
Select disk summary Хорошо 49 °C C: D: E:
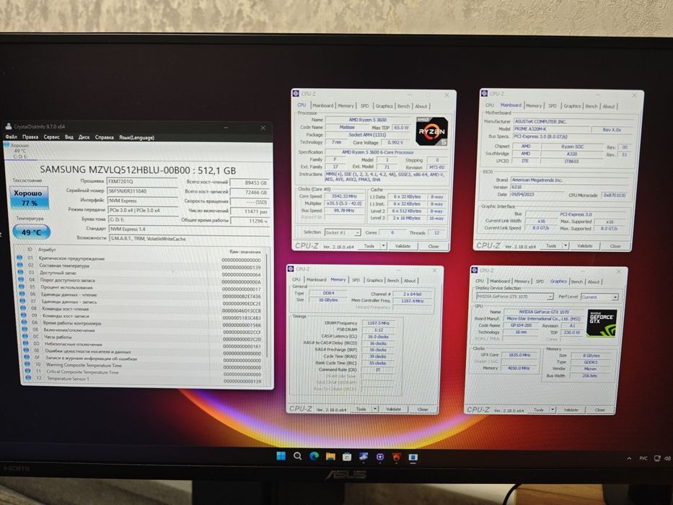pyautogui.click(x=19, y=151)
